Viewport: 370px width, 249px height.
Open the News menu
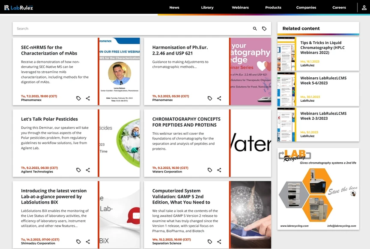pos(174,8)
